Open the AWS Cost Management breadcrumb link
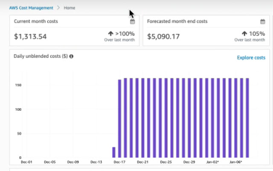Viewport: 273px width, 171px height. 31,8
